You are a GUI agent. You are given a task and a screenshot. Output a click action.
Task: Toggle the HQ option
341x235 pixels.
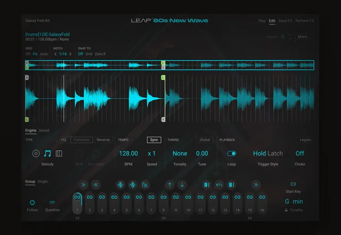pyautogui.click(x=63, y=140)
